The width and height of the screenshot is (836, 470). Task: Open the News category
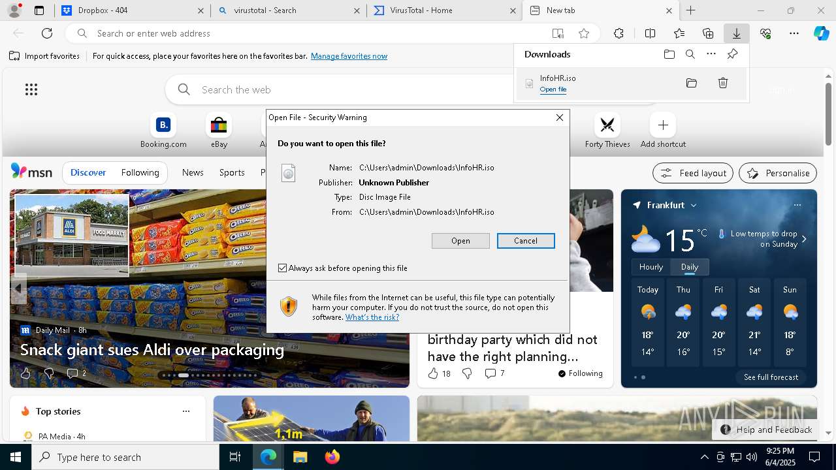pos(193,173)
